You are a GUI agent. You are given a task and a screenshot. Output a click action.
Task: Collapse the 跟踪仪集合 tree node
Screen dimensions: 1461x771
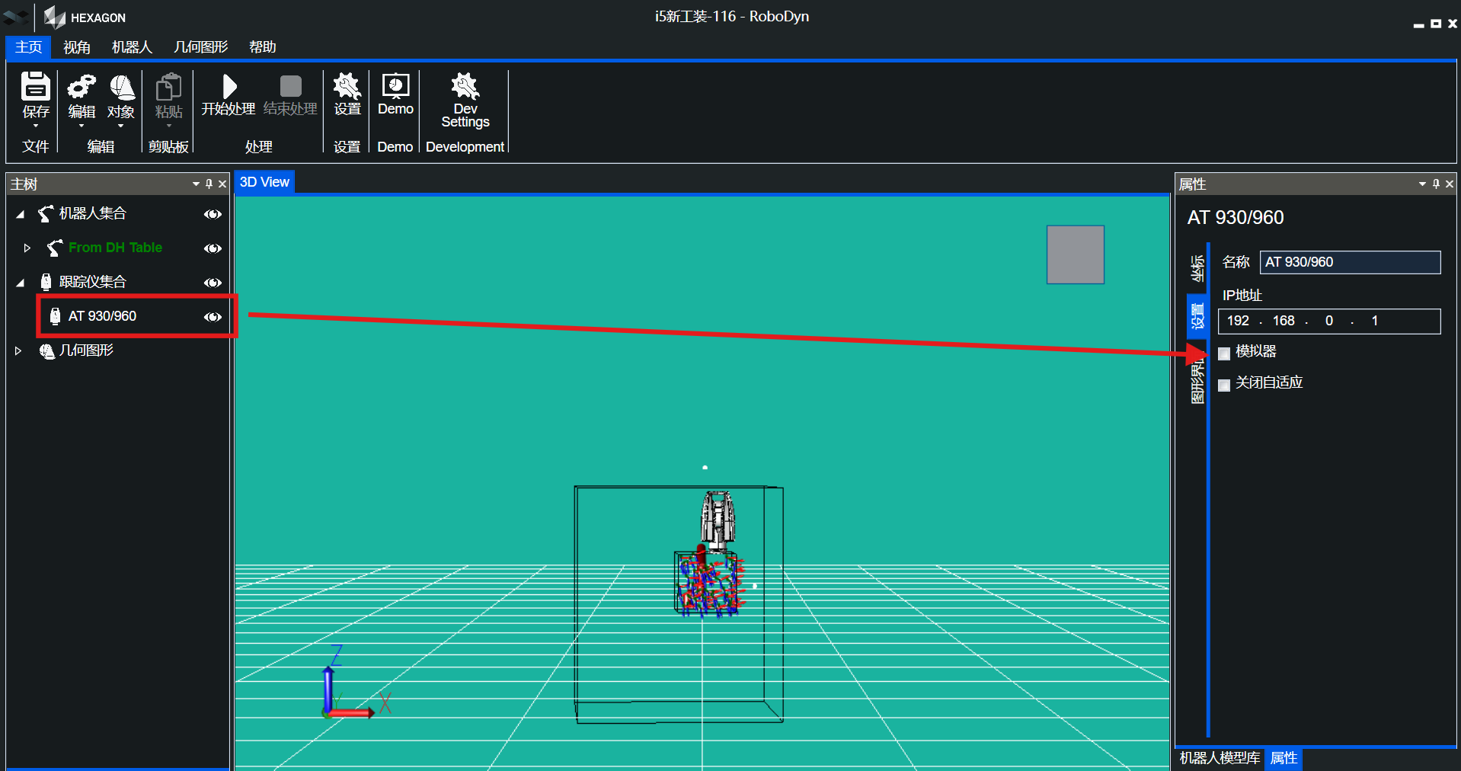(21, 283)
